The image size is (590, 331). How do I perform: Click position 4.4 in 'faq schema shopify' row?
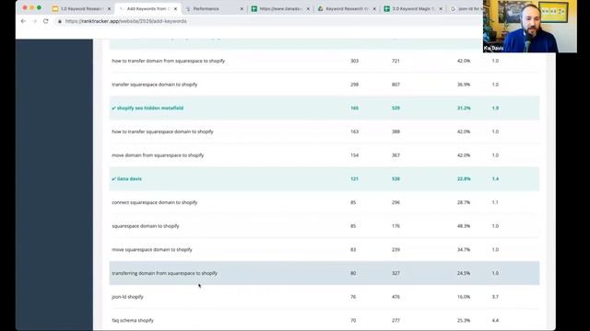pyautogui.click(x=495, y=321)
